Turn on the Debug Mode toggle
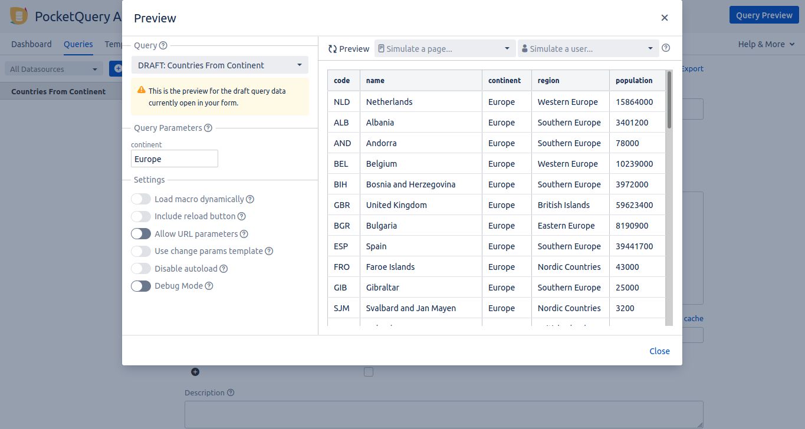Viewport: 805px width, 429px height. point(141,286)
